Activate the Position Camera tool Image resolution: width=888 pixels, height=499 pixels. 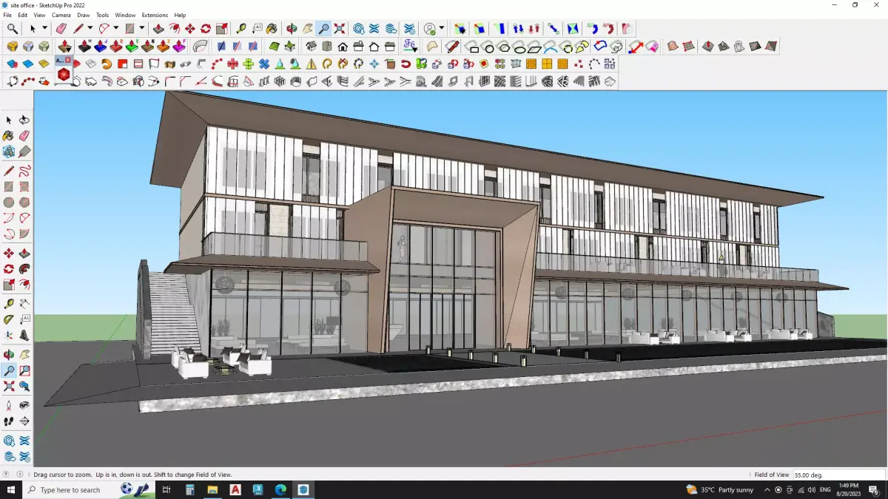pos(9,405)
